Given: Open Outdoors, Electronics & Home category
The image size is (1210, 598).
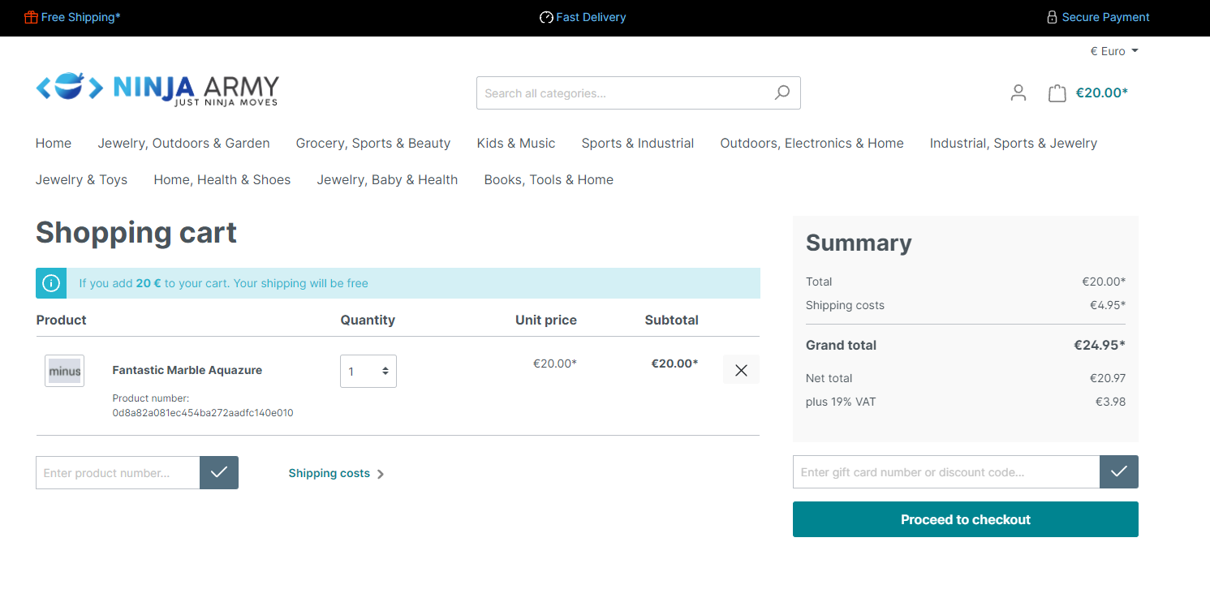Looking at the screenshot, I should [812, 143].
